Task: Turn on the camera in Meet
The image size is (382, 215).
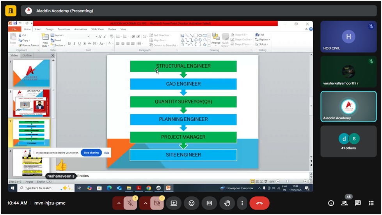Action: click(157, 203)
